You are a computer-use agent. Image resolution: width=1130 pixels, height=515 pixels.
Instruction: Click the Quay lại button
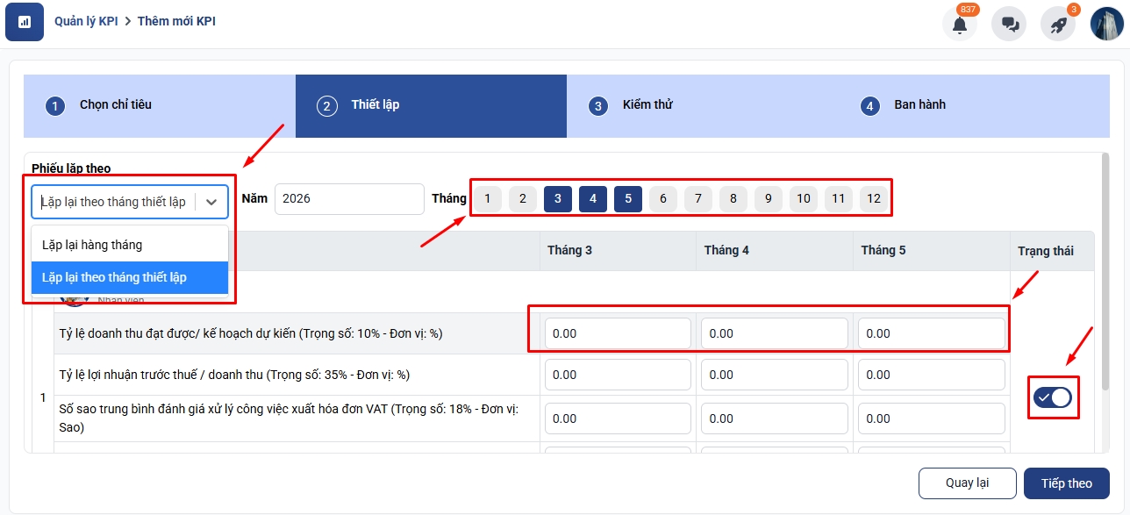(x=967, y=483)
